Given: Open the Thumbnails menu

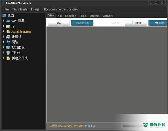Looking at the screenshot, I should [x=20, y=9].
